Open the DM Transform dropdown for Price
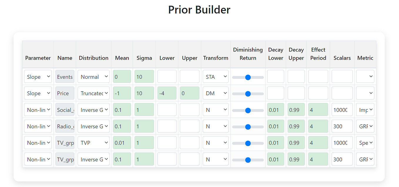The image size is (399, 187). pyautogui.click(x=216, y=93)
